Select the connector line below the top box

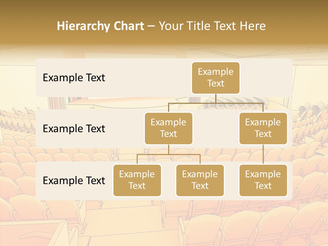pos(216,99)
